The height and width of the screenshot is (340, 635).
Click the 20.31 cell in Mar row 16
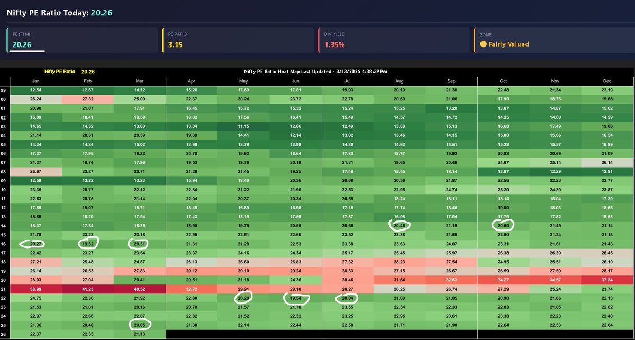140,244
